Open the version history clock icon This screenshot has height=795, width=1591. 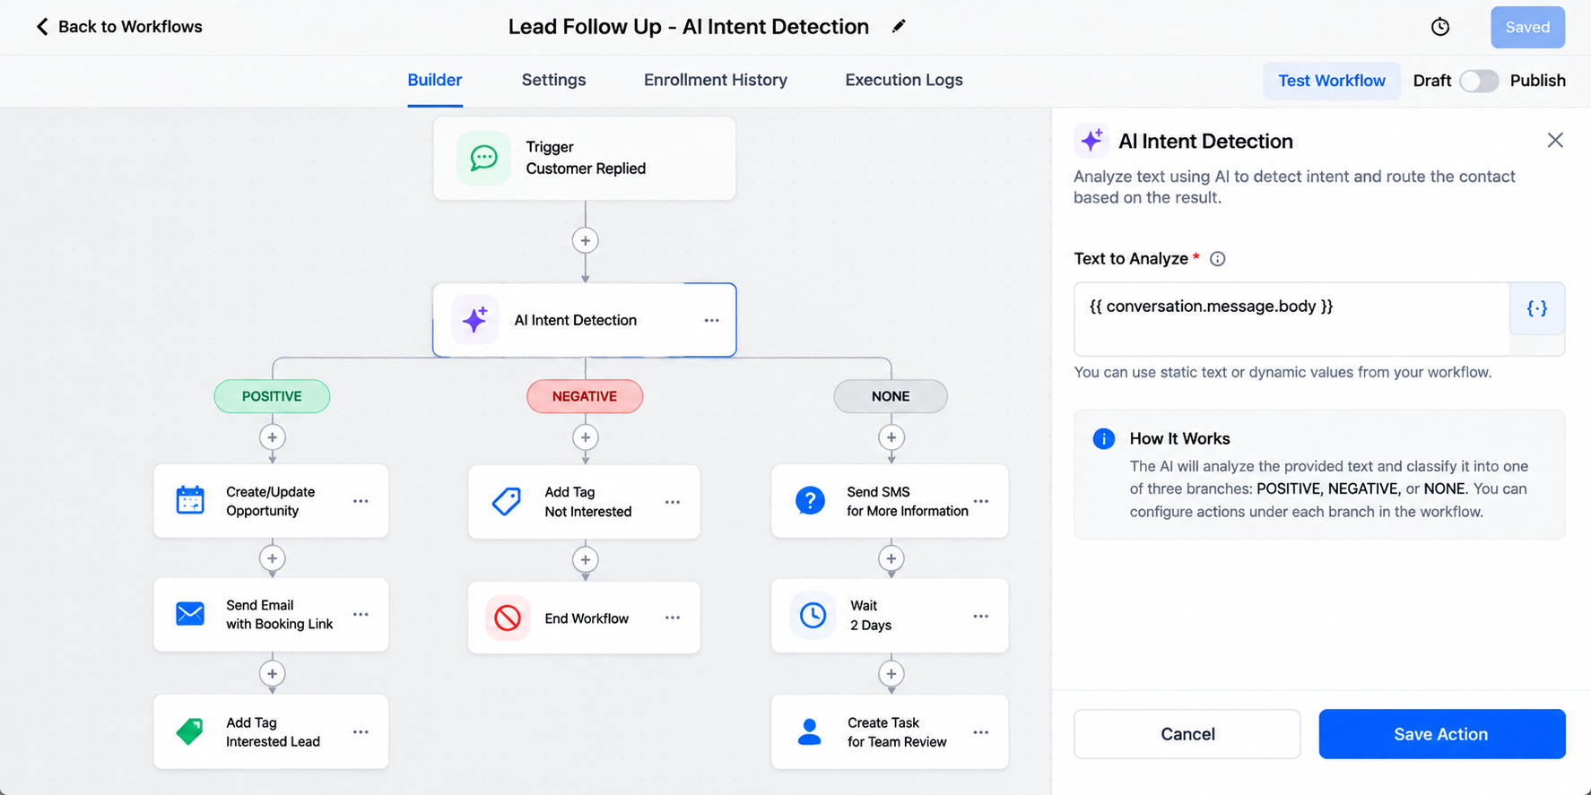(x=1440, y=27)
